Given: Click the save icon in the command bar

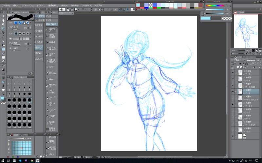Looking at the screenshot, I should (75, 9).
